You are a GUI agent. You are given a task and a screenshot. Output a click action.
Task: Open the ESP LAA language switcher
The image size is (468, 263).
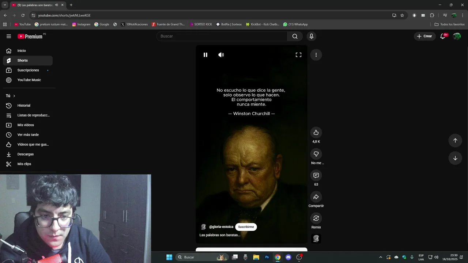421,257
